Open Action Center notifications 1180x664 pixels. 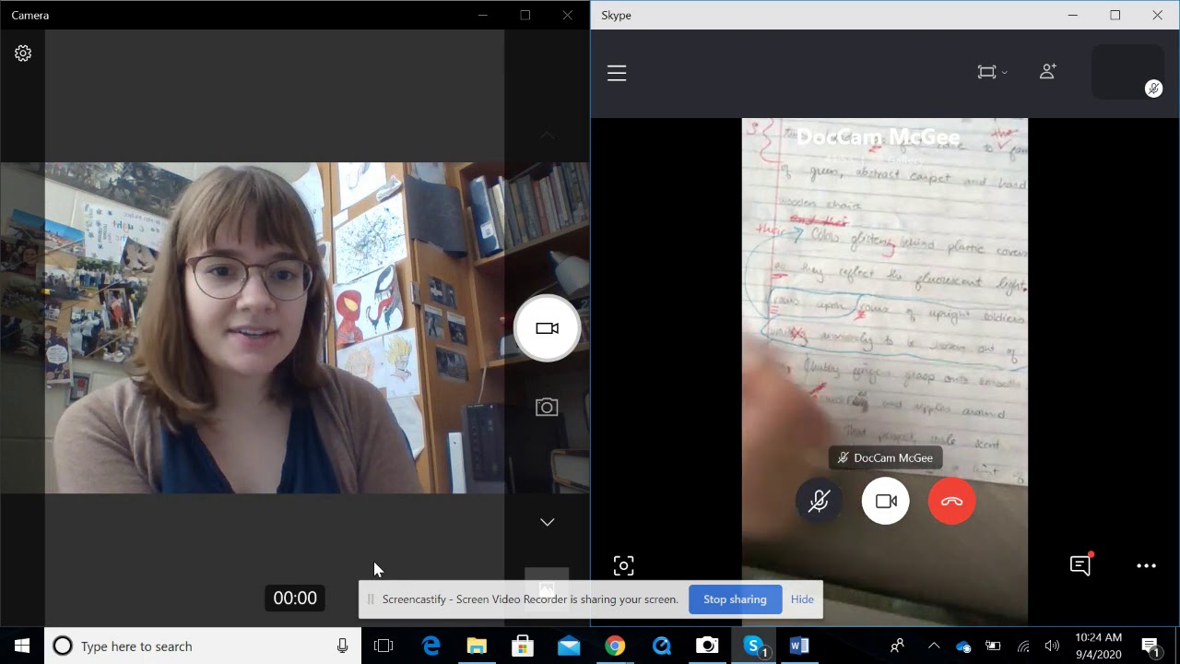click(x=1150, y=646)
